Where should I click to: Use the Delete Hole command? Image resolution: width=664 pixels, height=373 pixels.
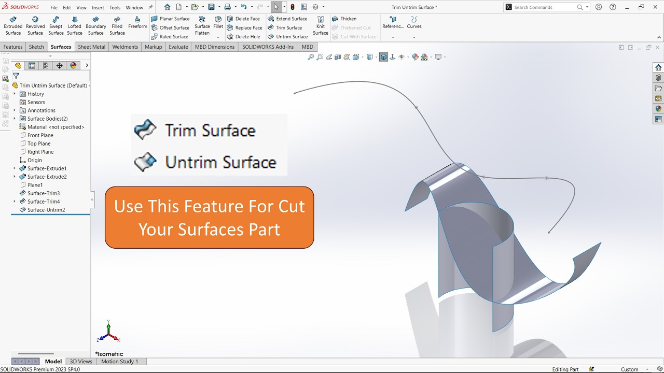[243, 37]
